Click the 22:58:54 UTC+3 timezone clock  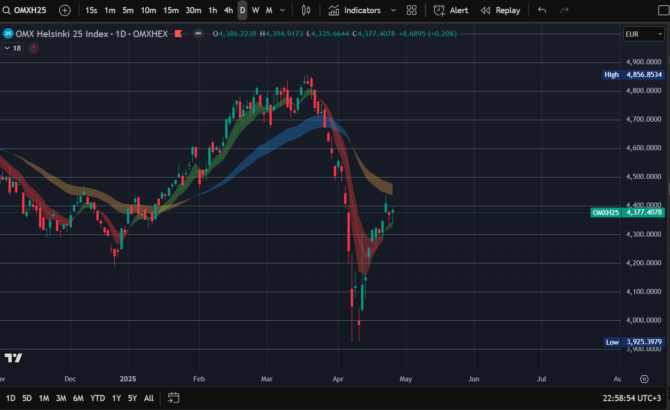(x=631, y=398)
